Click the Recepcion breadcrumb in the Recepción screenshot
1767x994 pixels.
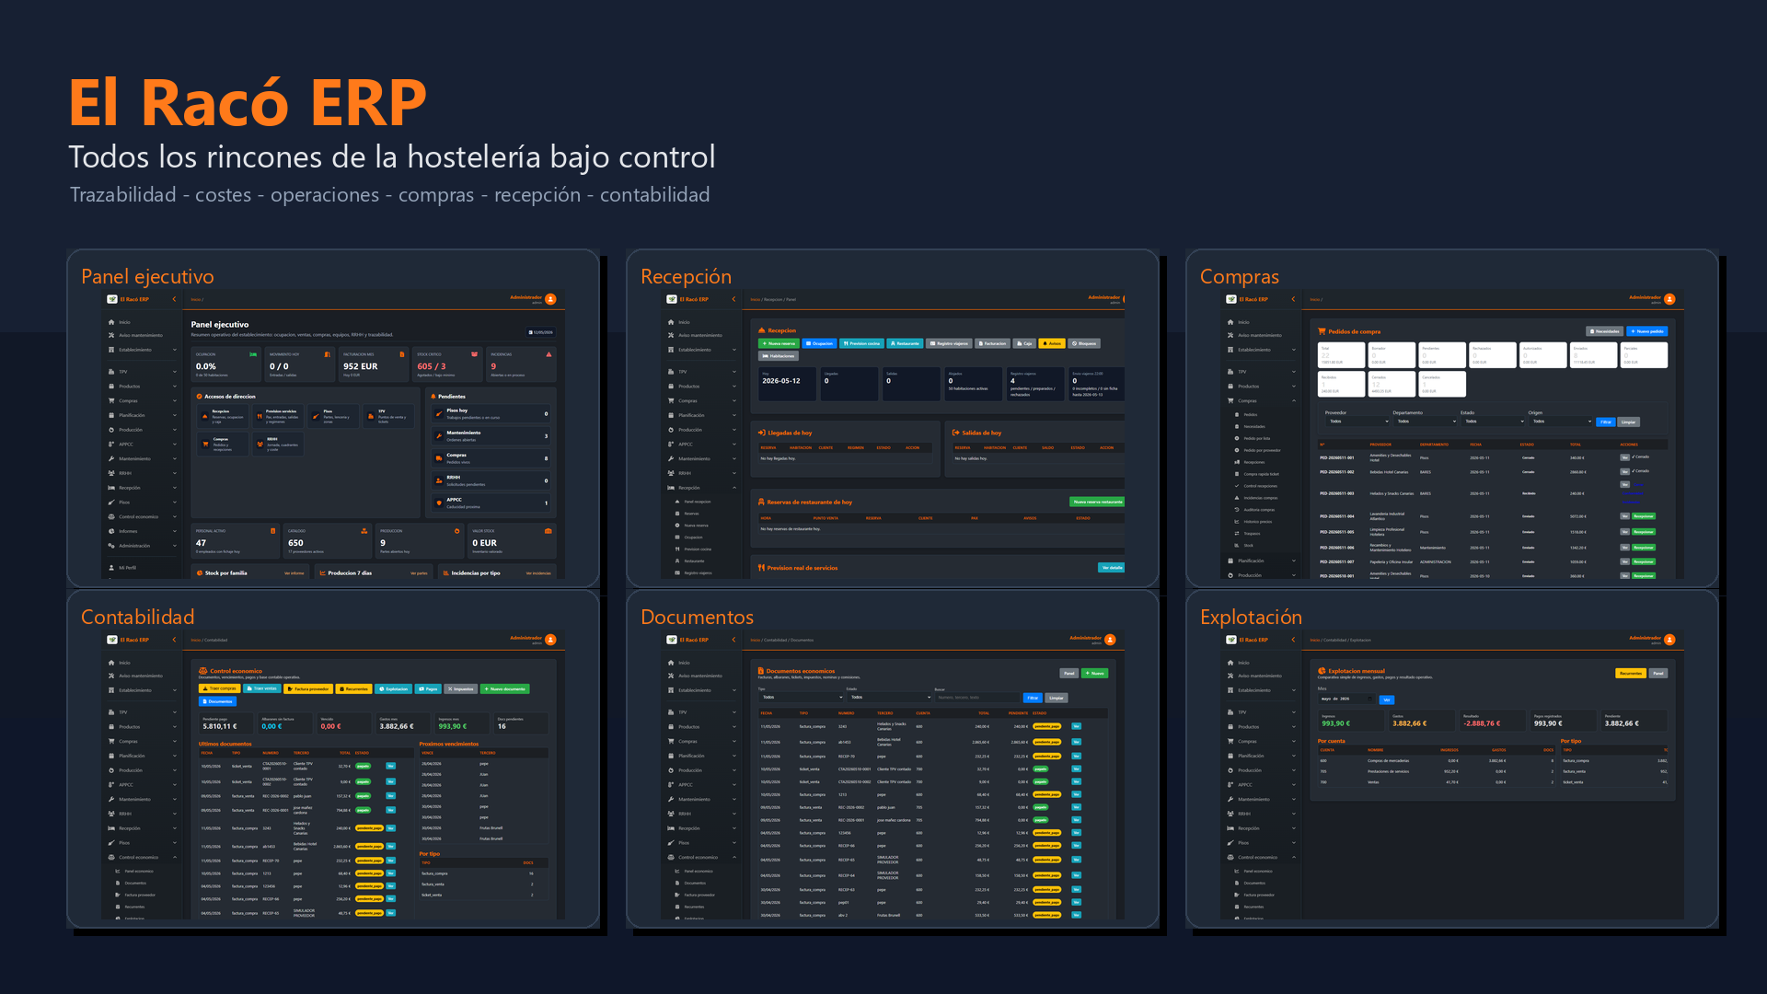772,299
